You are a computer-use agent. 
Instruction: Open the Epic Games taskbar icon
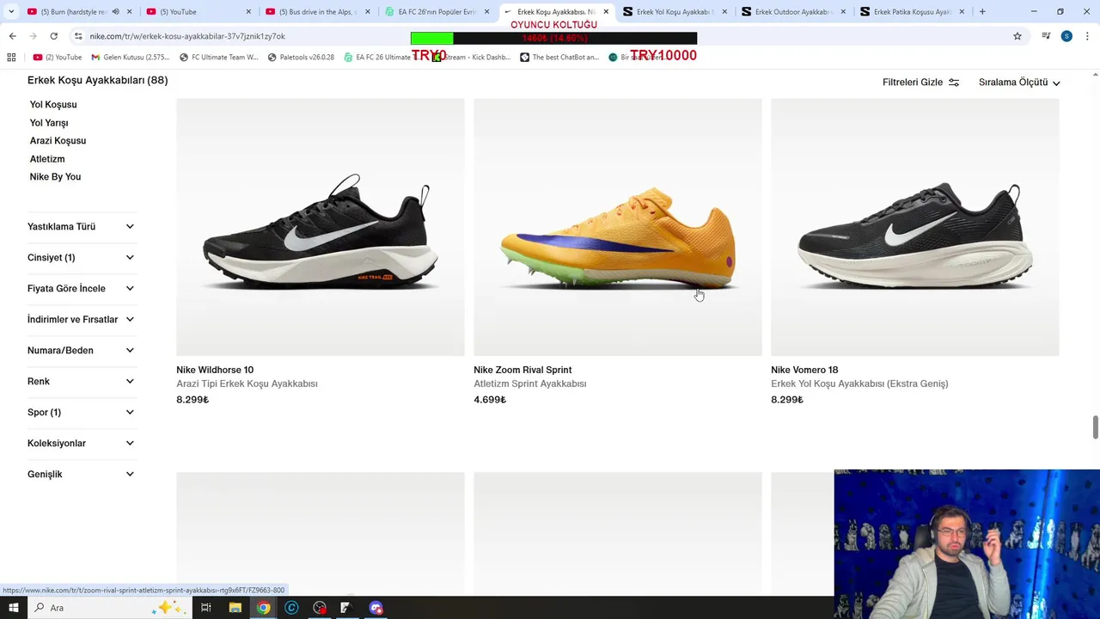pos(345,608)
